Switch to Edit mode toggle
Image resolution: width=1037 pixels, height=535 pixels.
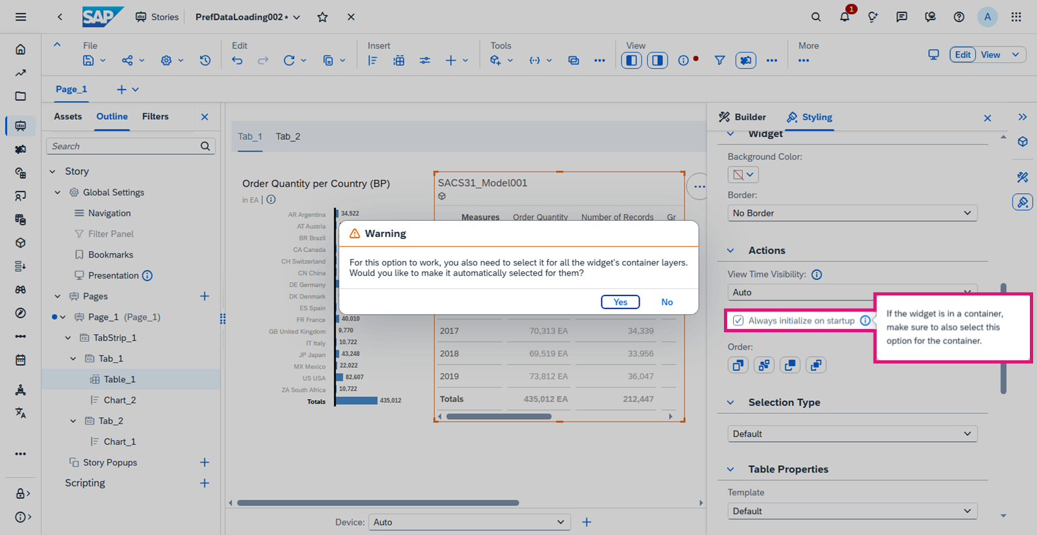click(962, 54)
